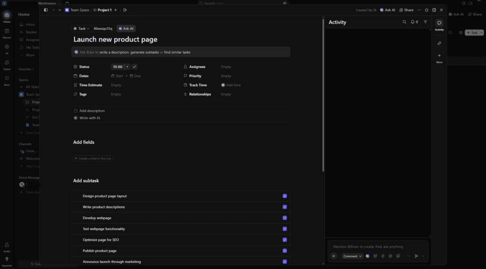Copy task ID 86ewqu13q
486x269 pixels.
pyautogui.click(x=103, y=28)
